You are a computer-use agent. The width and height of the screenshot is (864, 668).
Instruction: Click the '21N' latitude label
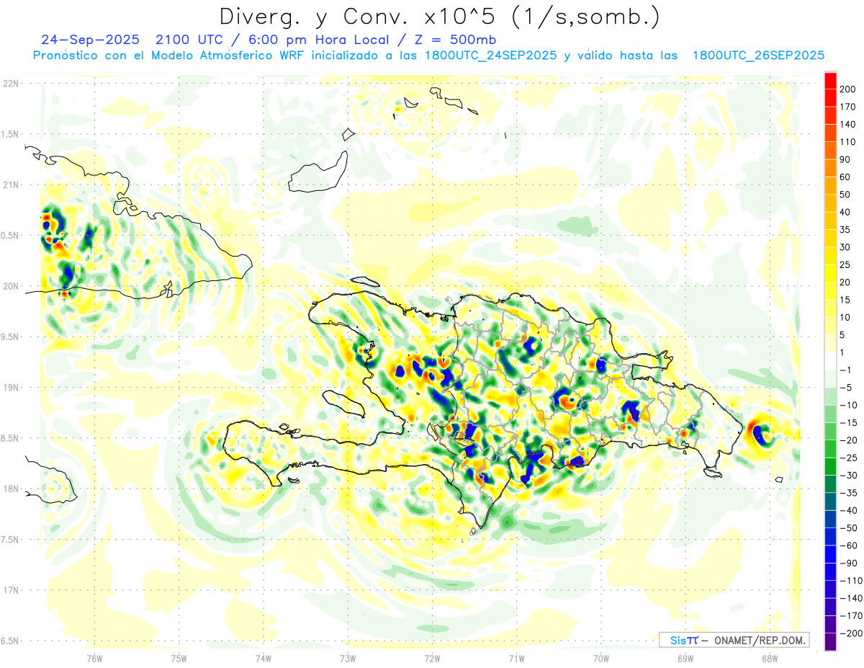(x=11, y=184)
